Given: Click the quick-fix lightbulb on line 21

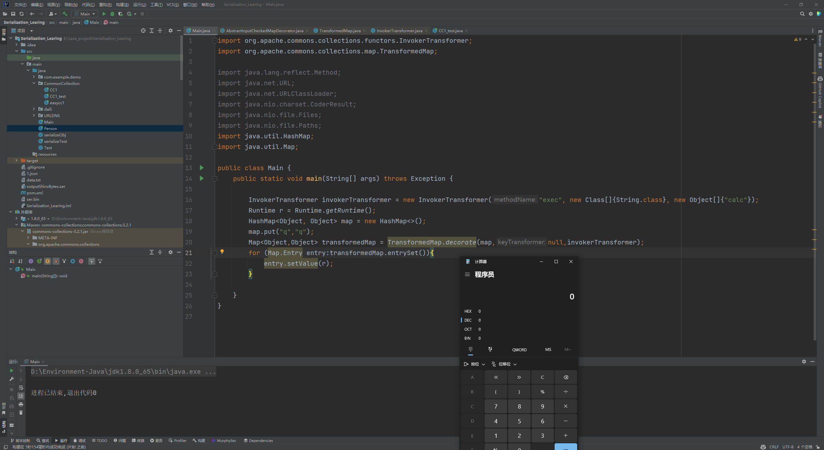Looking at the screenshot, I should click(x=222, y=252).
